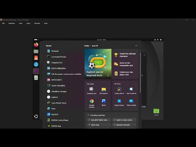Screen dimensions: 196x147
Task: Show applications via the Ubuntu logo button
Action: (x=36, y=116)
